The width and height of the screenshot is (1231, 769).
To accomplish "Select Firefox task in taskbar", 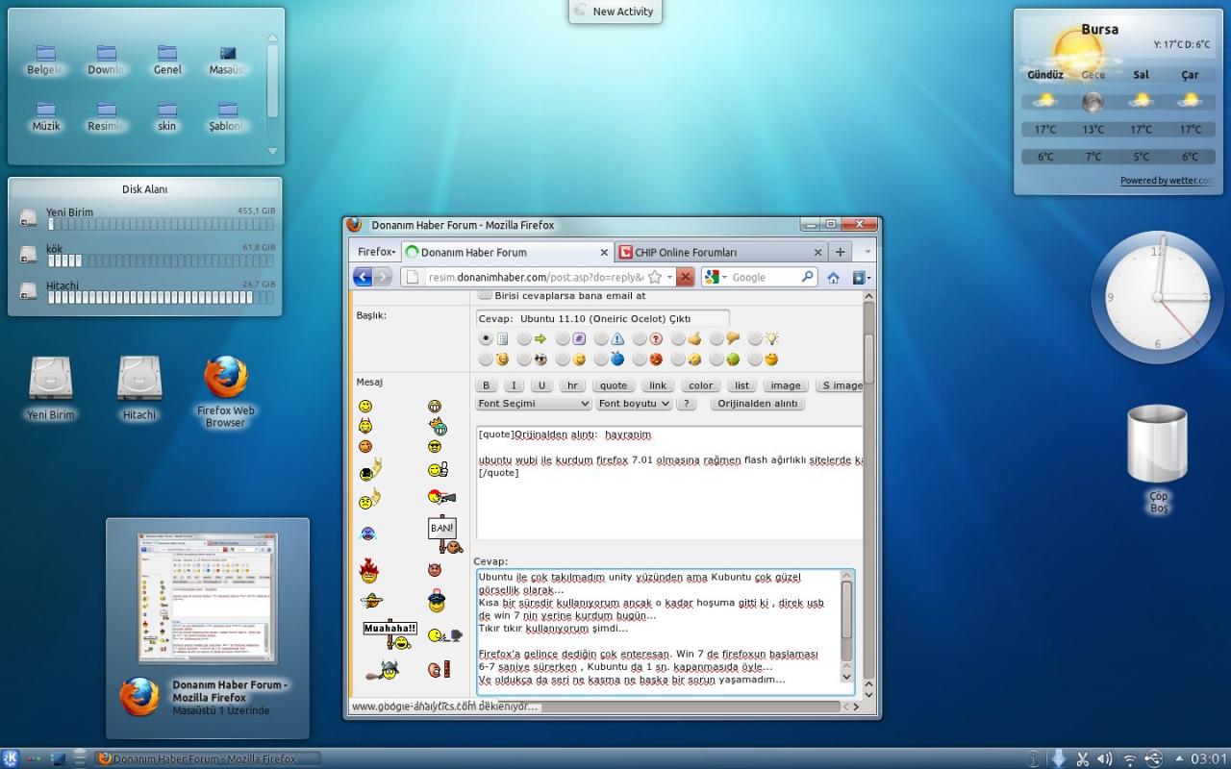I will (x=208, y=758).
